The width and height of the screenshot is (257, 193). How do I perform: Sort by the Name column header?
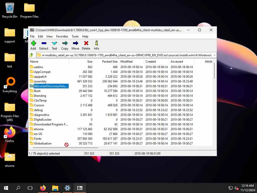(49, 62)
